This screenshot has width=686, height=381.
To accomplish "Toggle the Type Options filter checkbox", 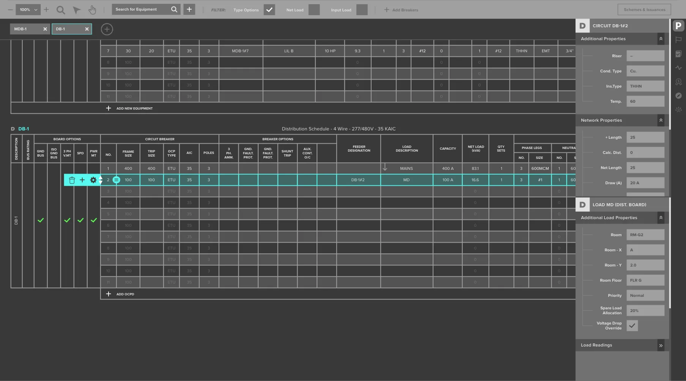I will coord(269,10).
